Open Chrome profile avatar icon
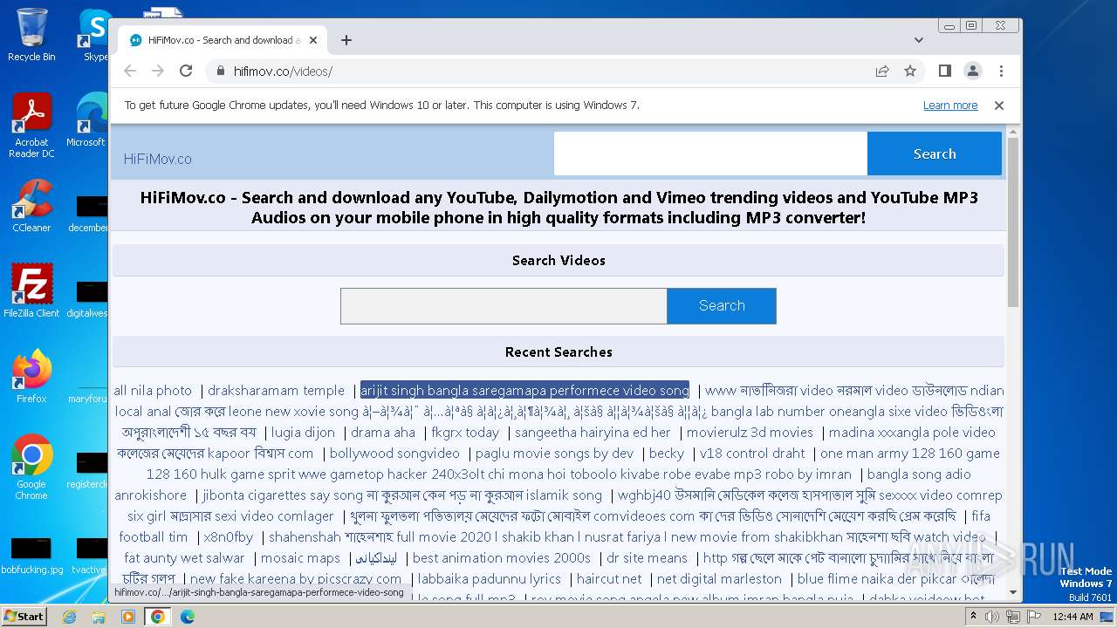 tap(972, 71)
